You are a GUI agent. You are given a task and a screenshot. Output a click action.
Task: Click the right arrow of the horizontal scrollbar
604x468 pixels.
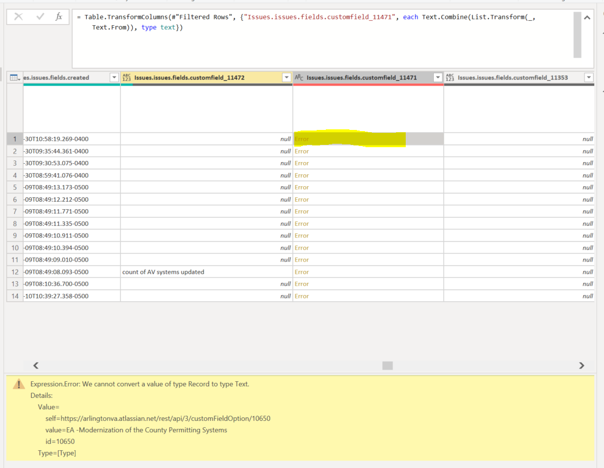(x=582, y=366)
